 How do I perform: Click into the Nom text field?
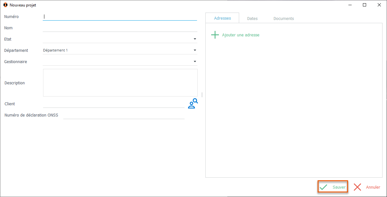coord(120,28)
